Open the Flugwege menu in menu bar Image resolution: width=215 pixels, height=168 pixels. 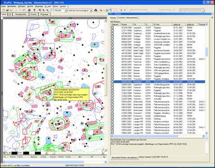39,6
